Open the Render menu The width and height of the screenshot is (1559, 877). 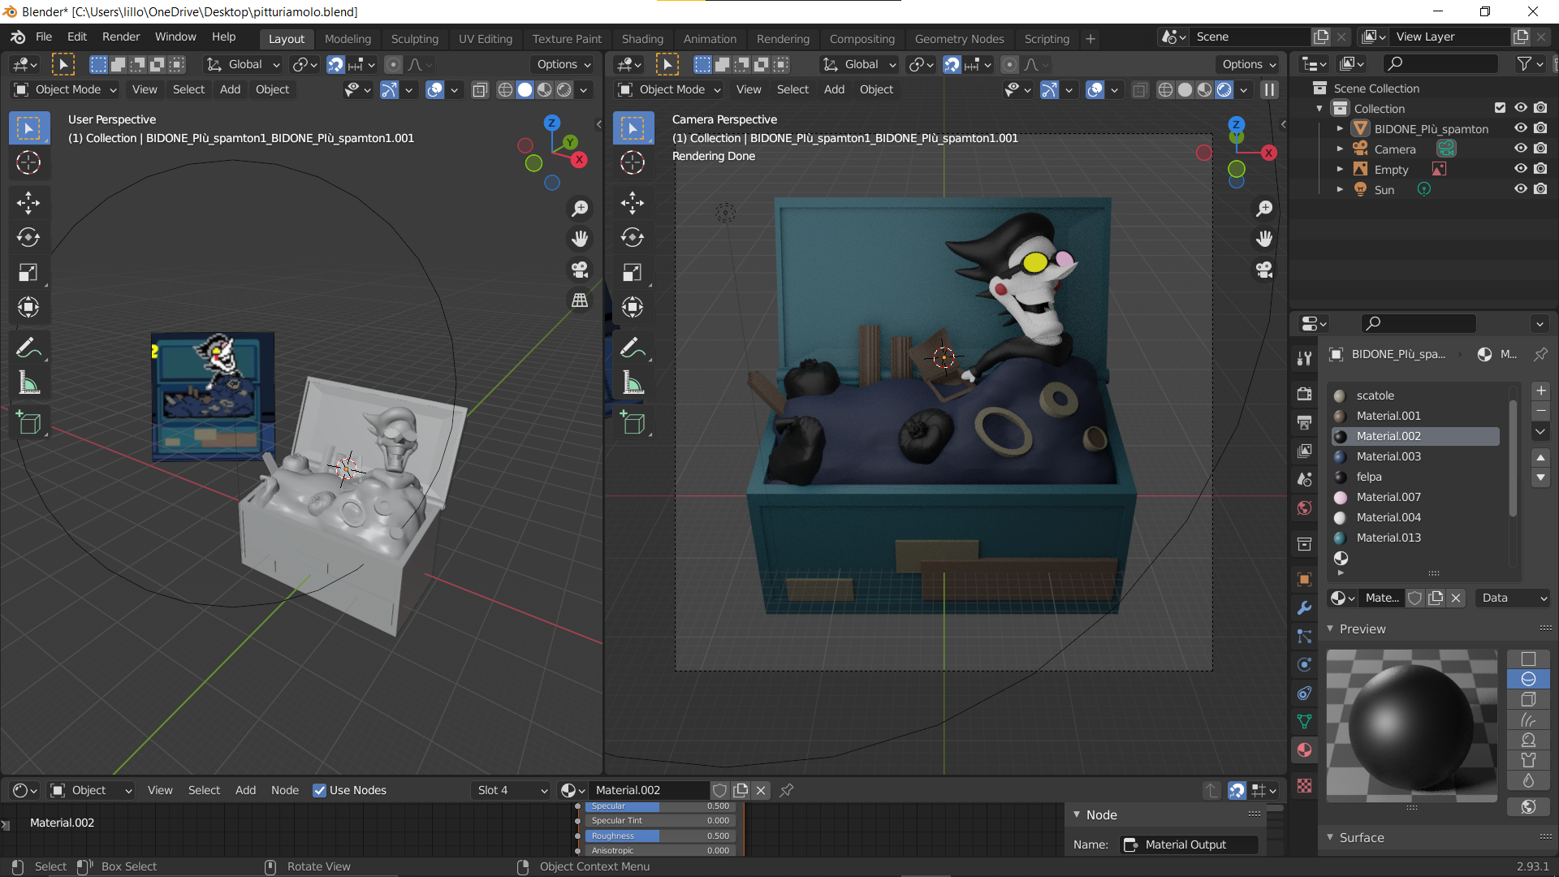tap(120, 37)
